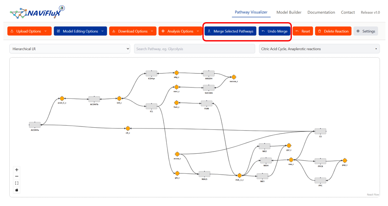Click the FUM reaction node

(x=206, y=103)
